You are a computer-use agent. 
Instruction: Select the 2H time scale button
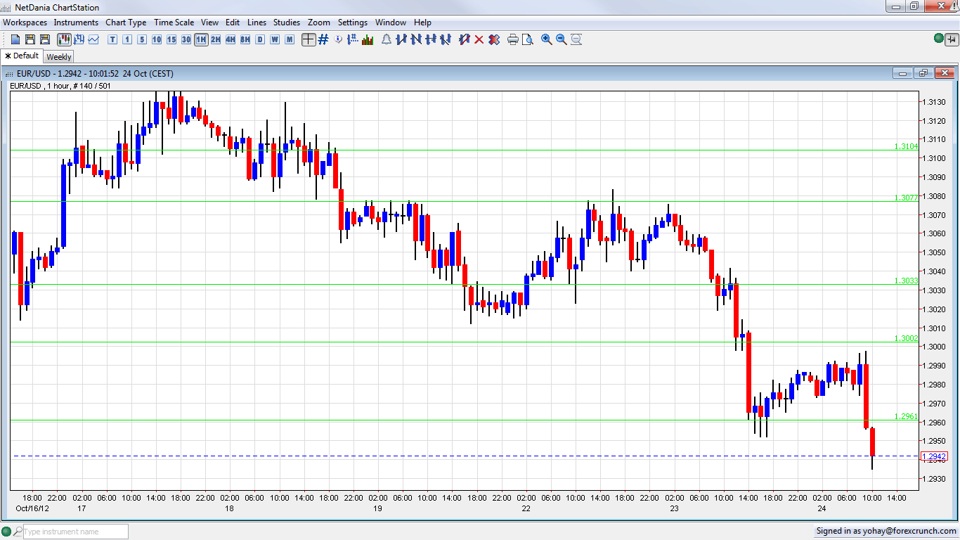coord(216,39)
